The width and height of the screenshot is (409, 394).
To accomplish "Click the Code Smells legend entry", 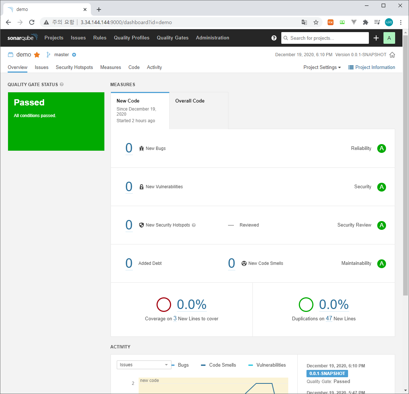I will click(219, 365).
